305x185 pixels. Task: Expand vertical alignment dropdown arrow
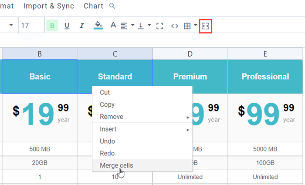click(x=149, y=26)
